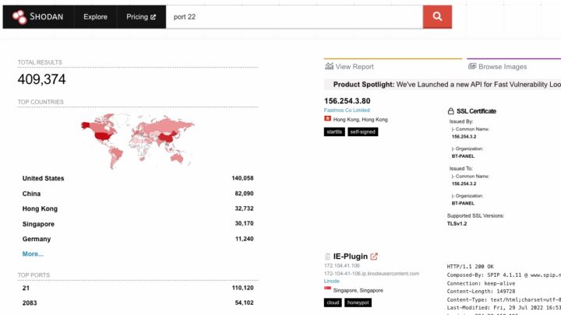Click the Hong Kong flag icon
Viewport: 561px width, 315px height.
tap(328, 120)
